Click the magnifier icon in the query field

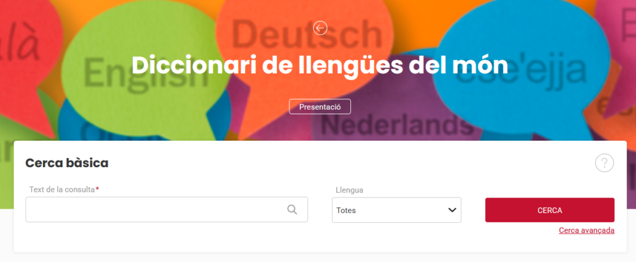pos(292,209)
